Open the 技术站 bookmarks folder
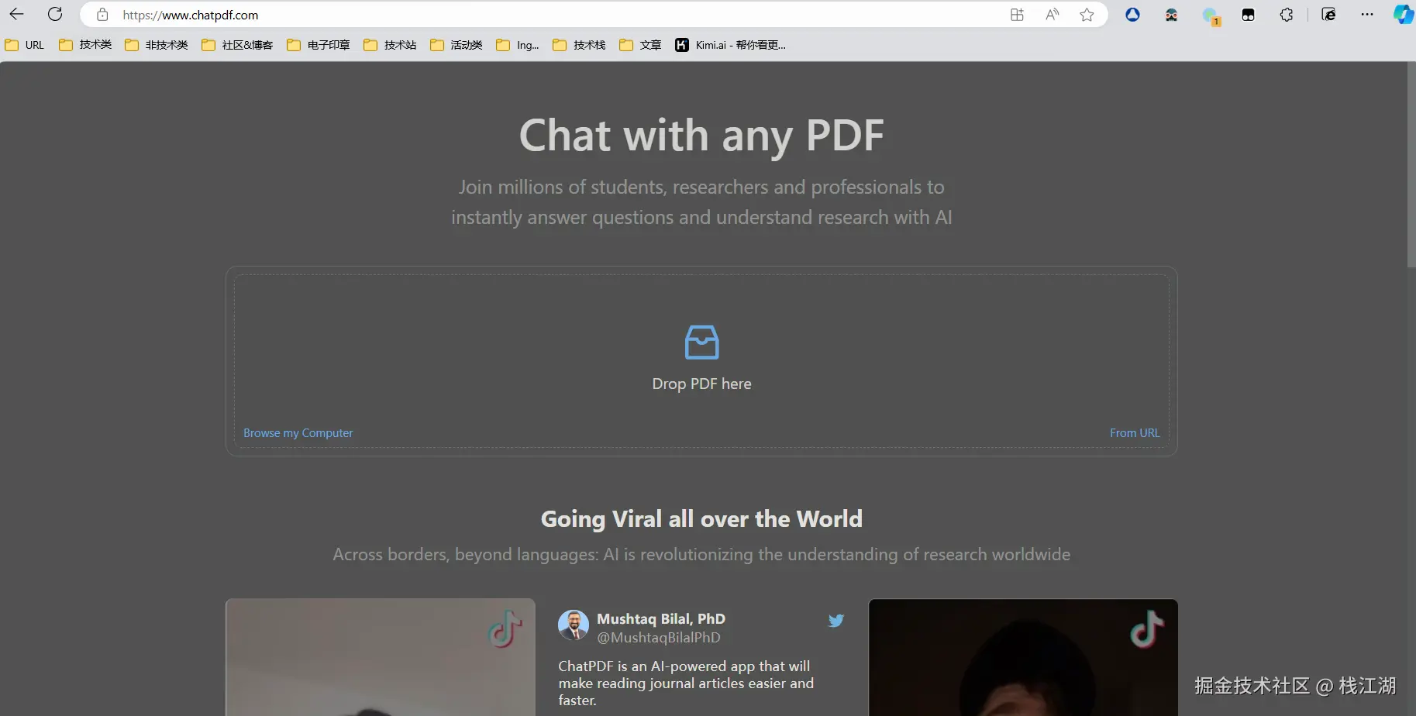Image resolution: width=1416 pixels, height=716 pixels. (x=390, y=45)
